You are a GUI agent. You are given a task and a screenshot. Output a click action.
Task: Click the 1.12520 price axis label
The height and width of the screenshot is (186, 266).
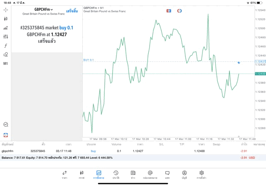260,19
